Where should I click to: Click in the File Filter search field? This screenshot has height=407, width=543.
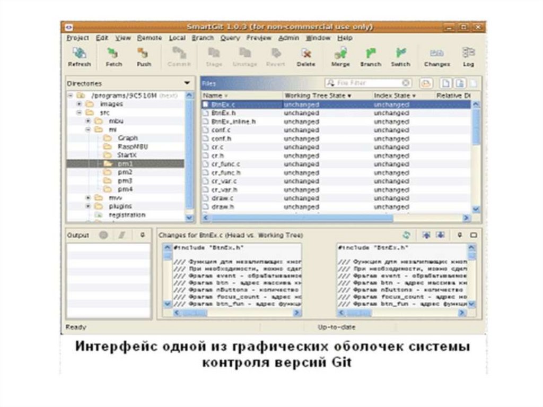tap(368, 83)
